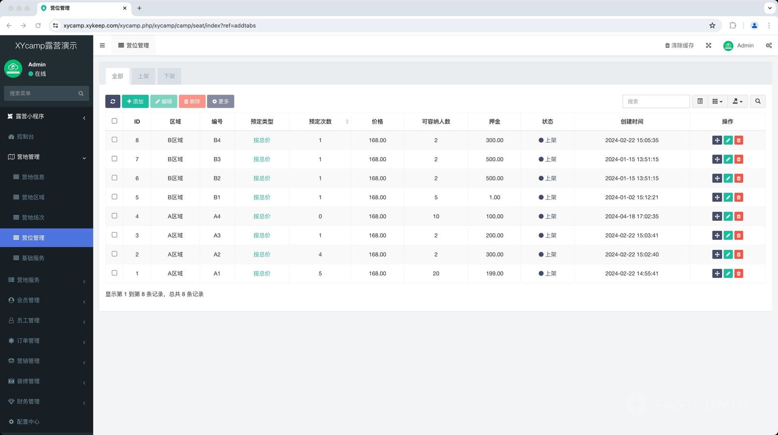Click the green edit pencil for row A1
This screenshot has width=778, height=435.
click(728, 274)
